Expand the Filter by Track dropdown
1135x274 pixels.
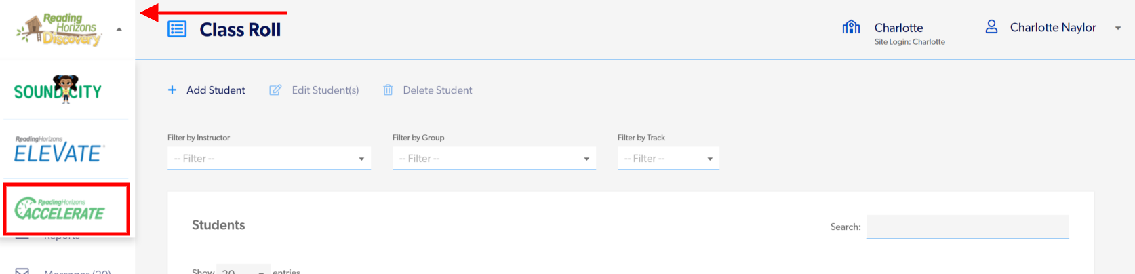[668, 159]
